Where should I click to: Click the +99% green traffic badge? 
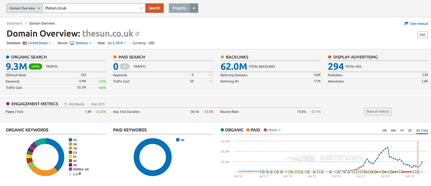pos(36,67)
